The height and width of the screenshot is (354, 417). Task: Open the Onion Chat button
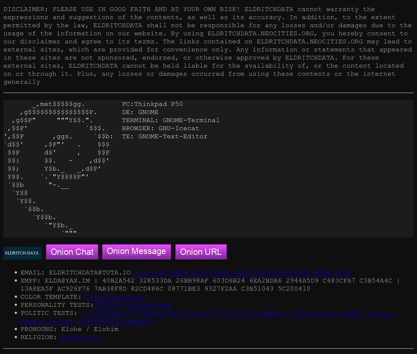coord(72,252)
